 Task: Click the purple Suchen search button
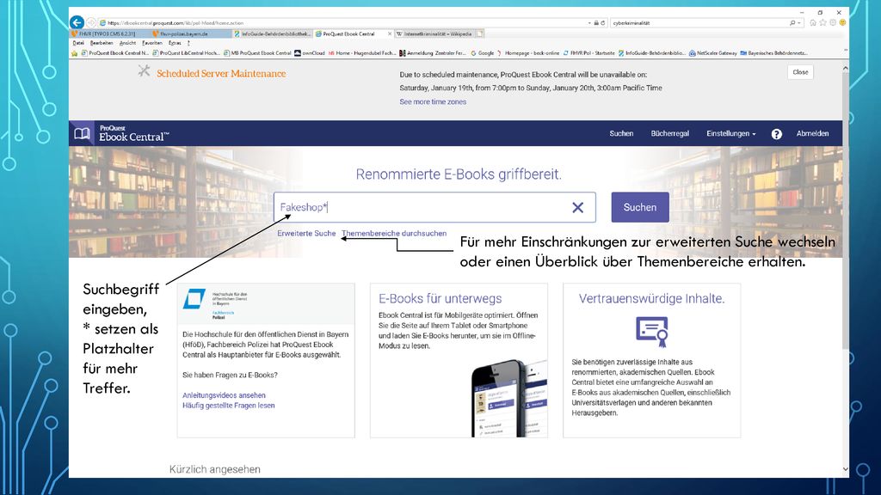(x=640, y=207)
